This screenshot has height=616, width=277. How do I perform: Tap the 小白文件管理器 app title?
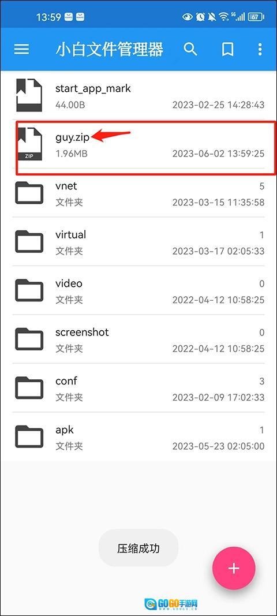[x=110, y=50]
